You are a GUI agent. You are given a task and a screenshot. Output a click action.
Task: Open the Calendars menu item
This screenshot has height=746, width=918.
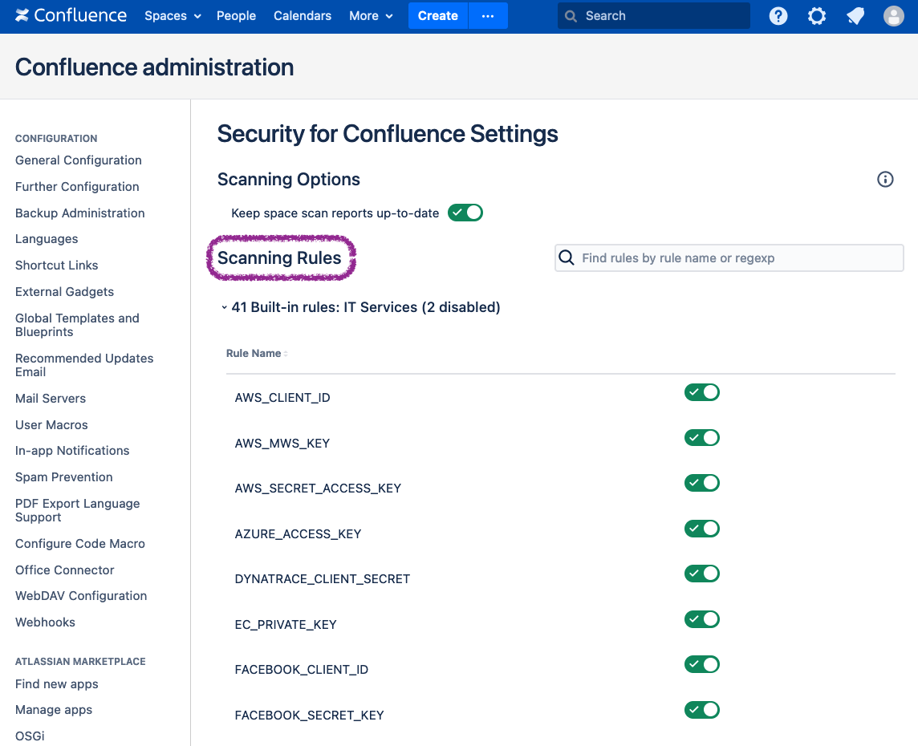[x=303, y=15]
